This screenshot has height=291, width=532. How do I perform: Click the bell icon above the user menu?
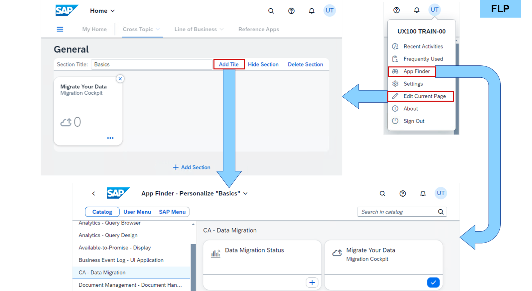tap(417, 10)
